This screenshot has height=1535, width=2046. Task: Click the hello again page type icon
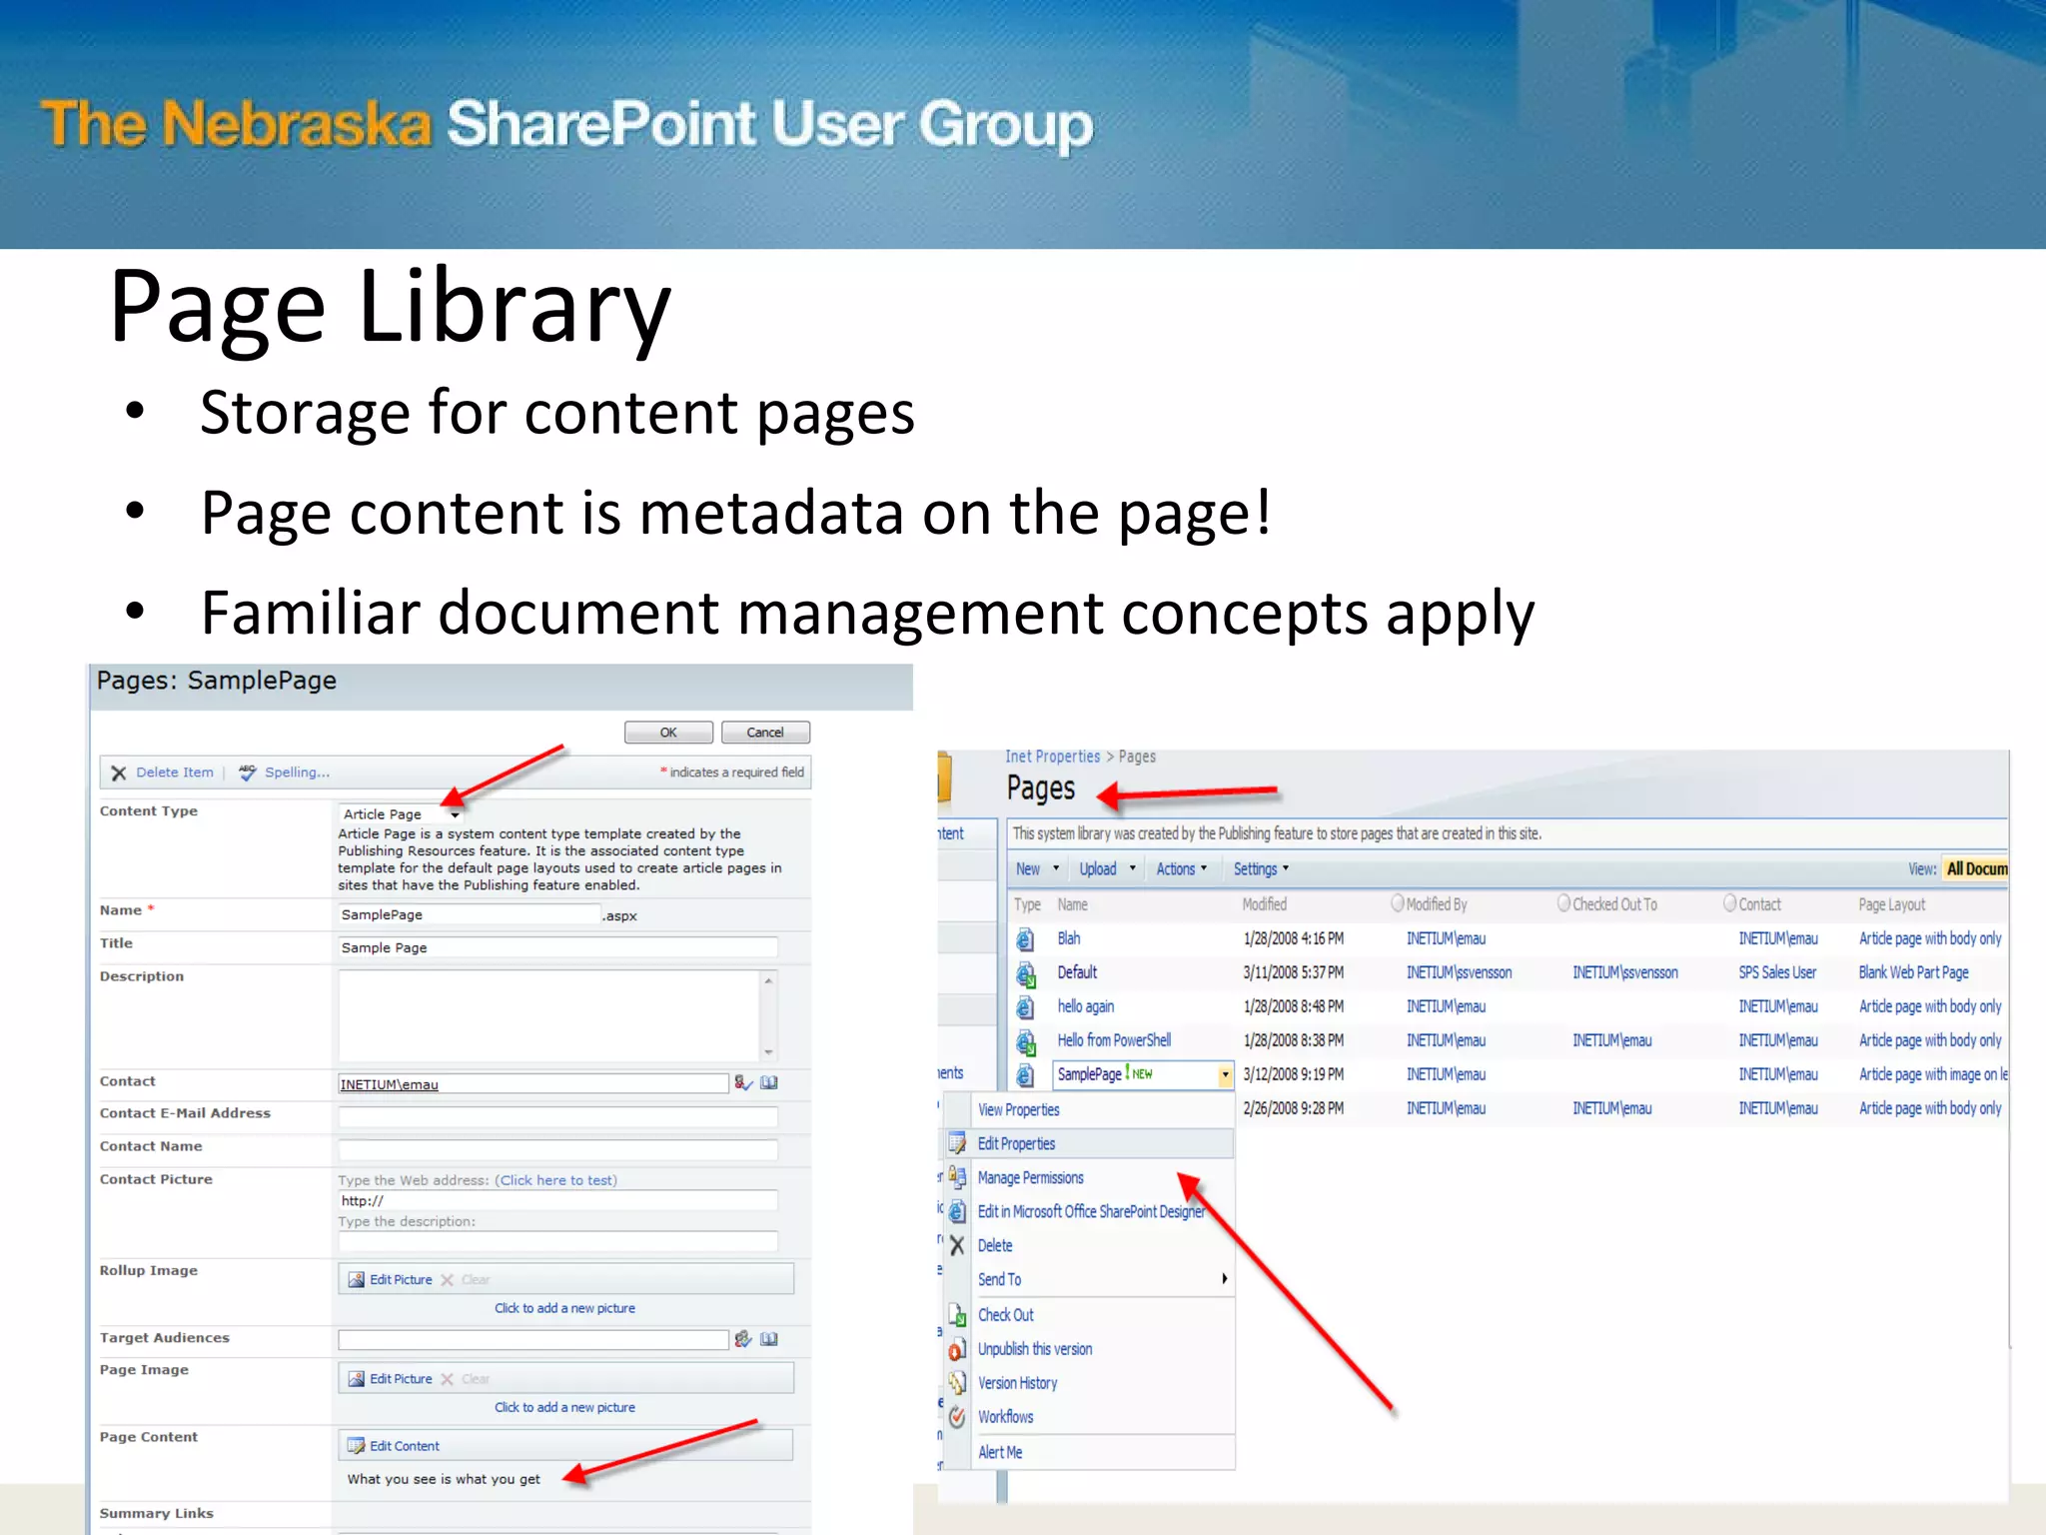pyautogui.click(x=1025, y=1007)
